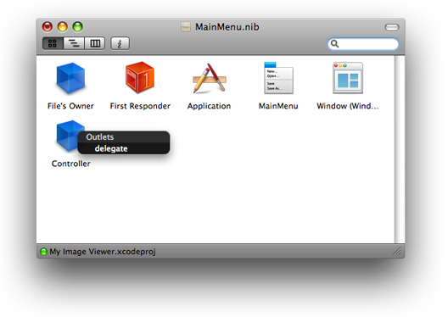
Task: Focus the search field
Action: pyautogui.click(x=363, y=44)
